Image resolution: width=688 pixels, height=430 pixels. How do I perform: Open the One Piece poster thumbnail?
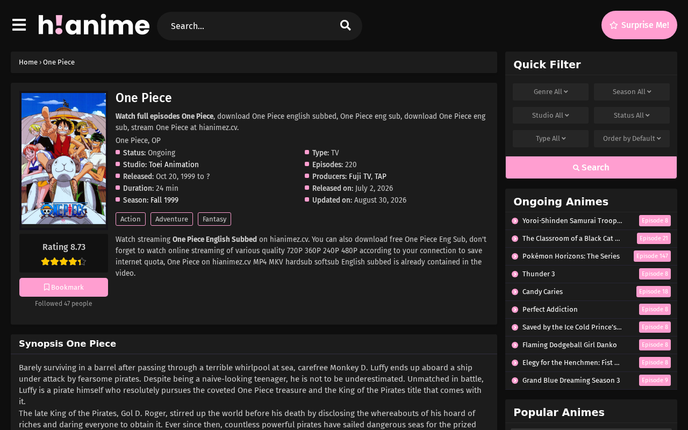63,160
